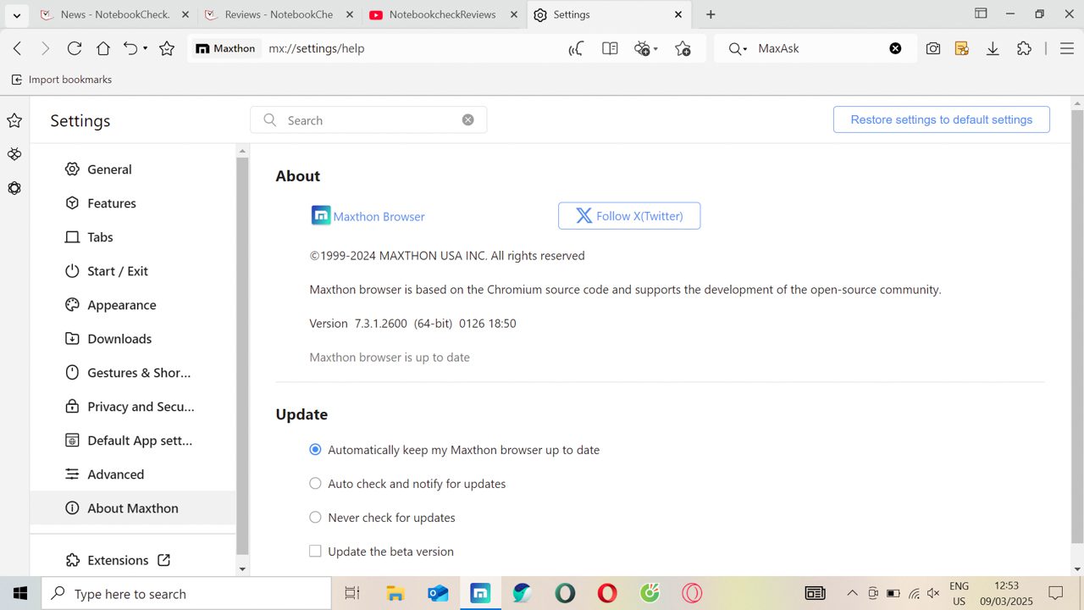This screenshot has width=1084, height=610.
Task: Click the Follow X(Twitter) button
Action: coord(629,216)
